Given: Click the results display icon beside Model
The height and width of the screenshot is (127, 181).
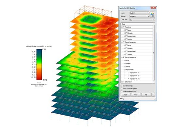Looking at the screenshot, I should pos(152,15).
